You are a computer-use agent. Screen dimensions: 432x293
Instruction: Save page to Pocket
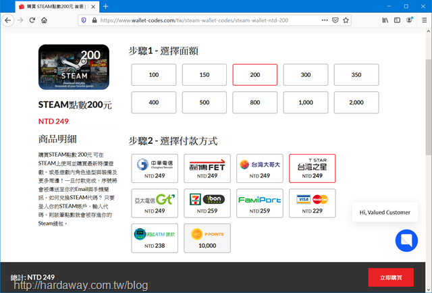(335, 20)
